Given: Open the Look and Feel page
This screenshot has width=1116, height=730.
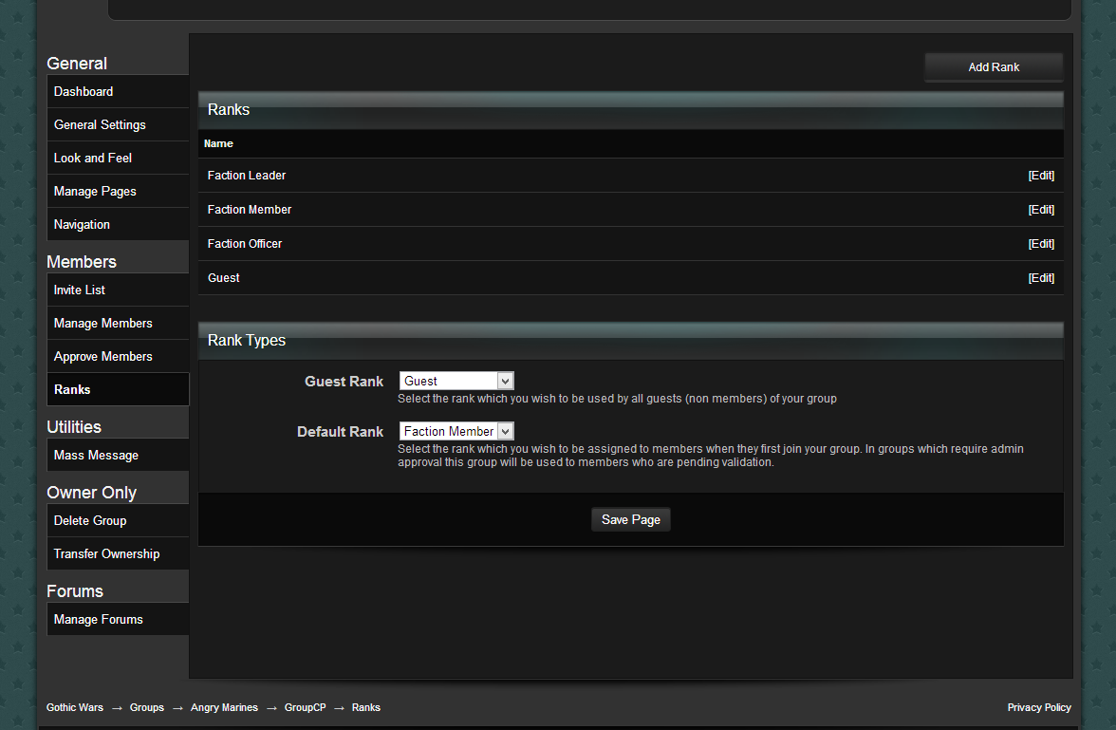Looking at the screenshot, I should point(118,159).
